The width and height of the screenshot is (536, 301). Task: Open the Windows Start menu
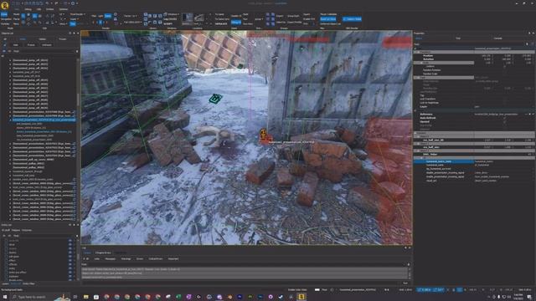coord(5,297)
